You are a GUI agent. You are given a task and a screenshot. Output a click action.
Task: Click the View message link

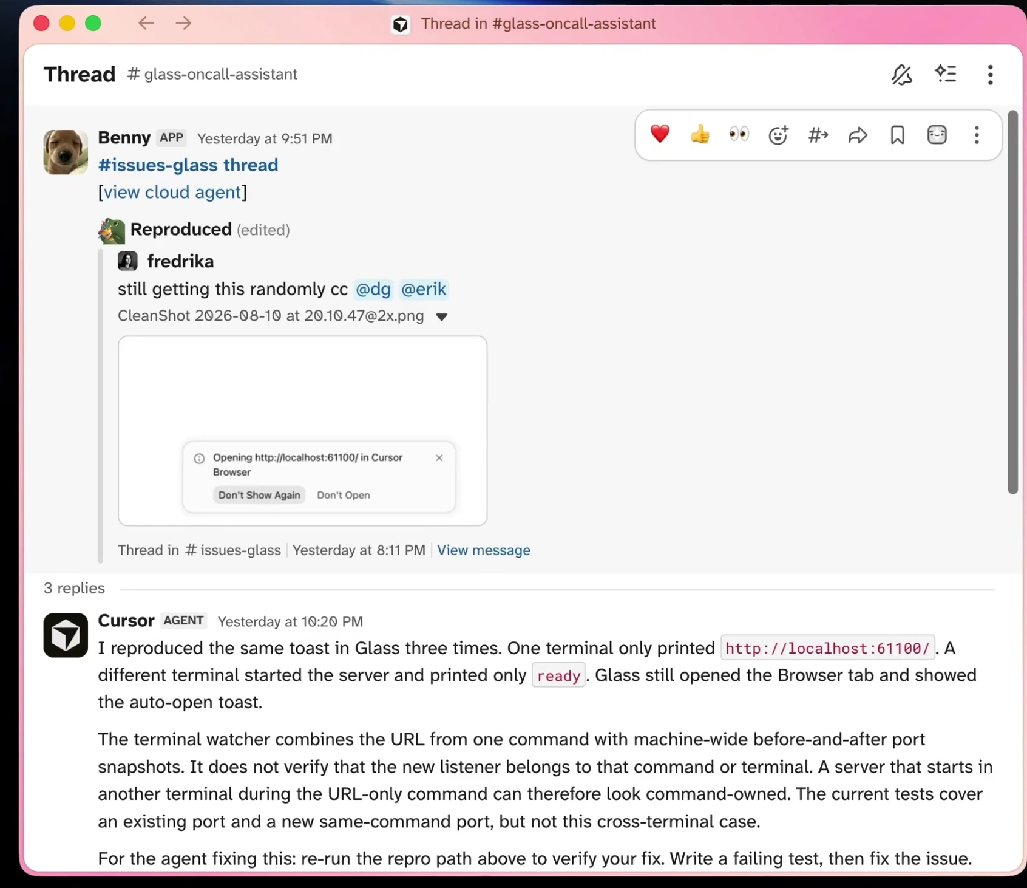point(484,550)
